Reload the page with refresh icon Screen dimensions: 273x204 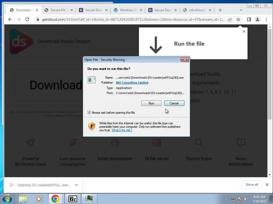coord(27,19)
